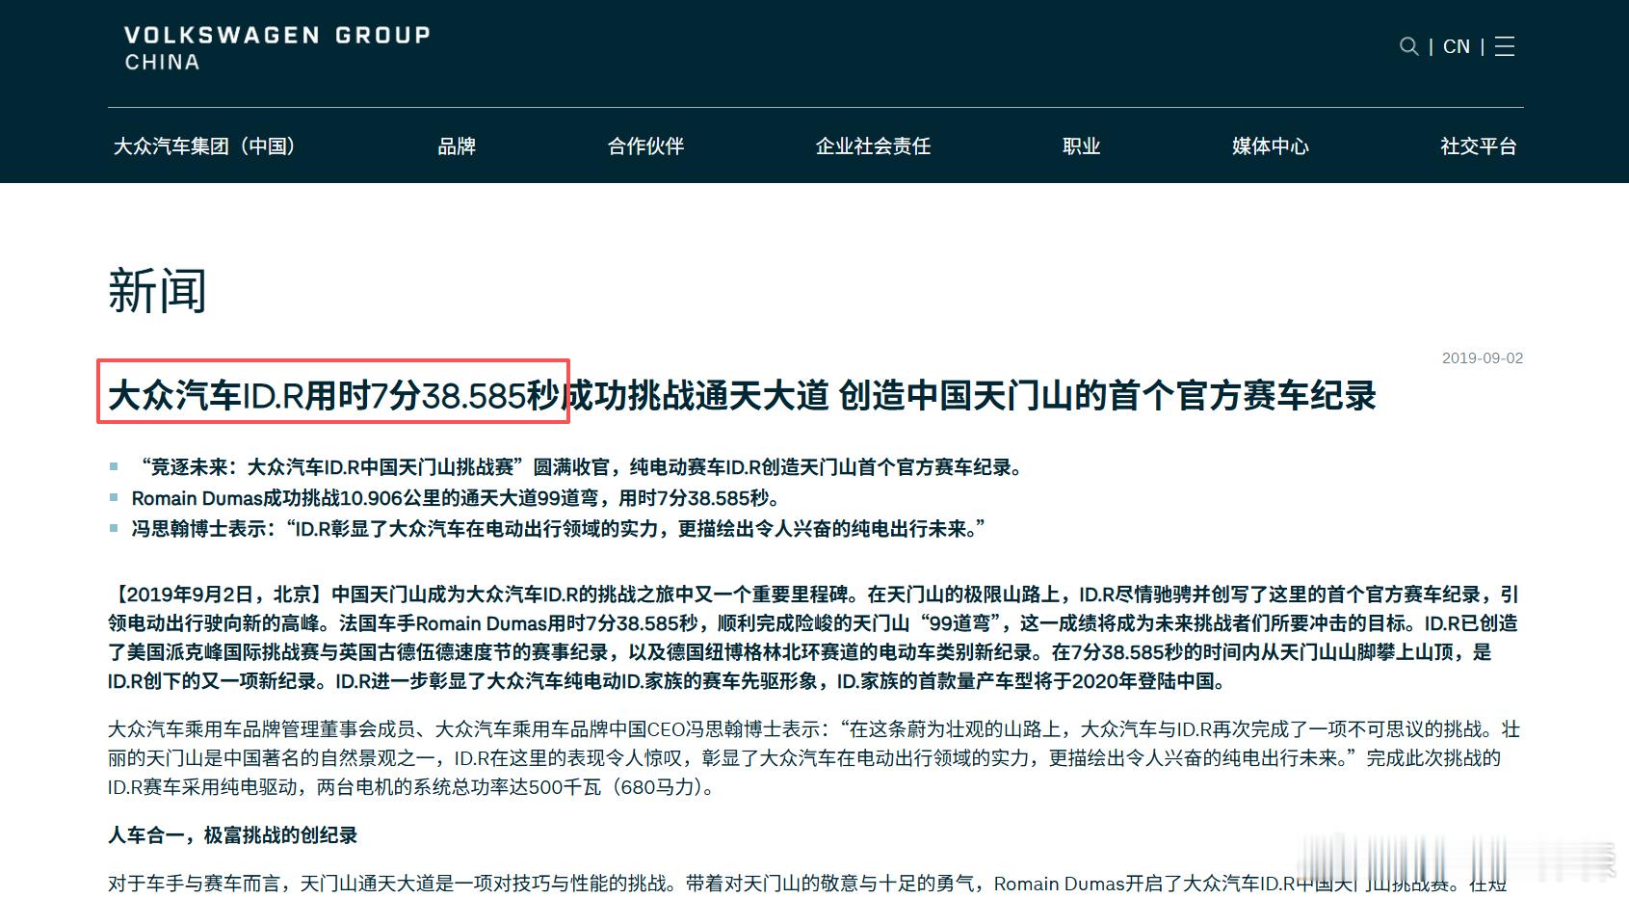Open the 社交平台 social platform page
This screenshot has height=898, width=1629.
point(1477,146)
